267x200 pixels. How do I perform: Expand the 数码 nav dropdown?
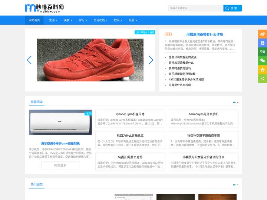[118, 20]
